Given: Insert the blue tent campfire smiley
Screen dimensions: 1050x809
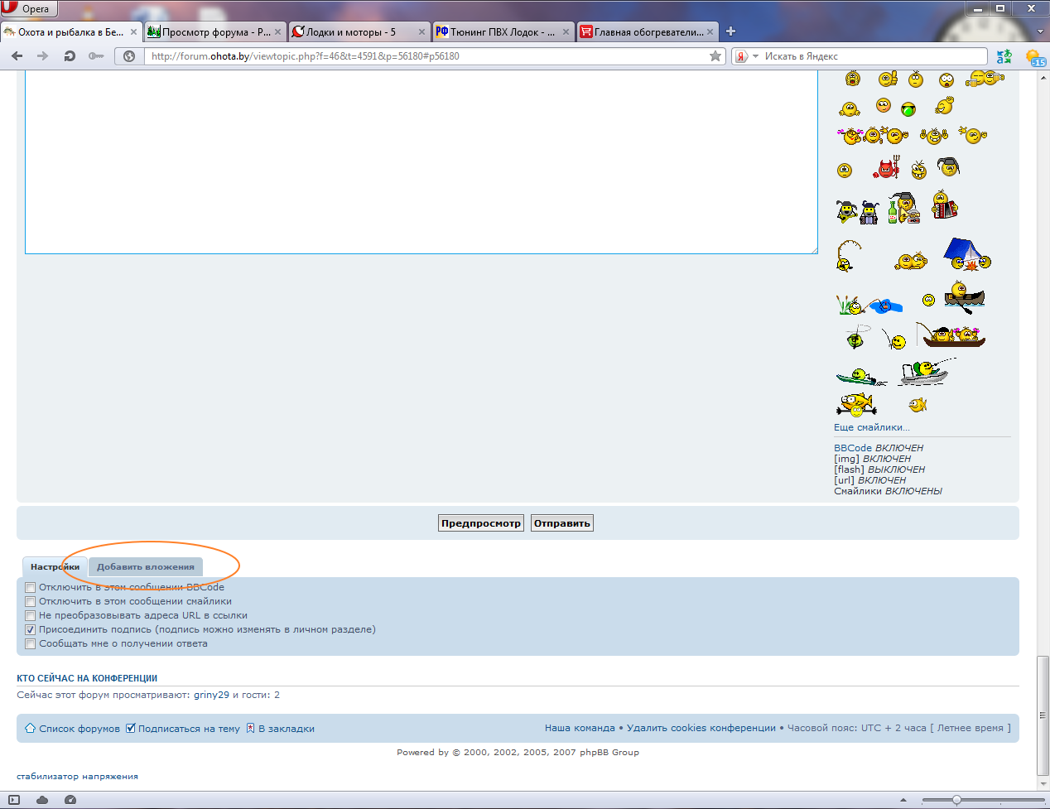Looking at the screenshot, I should pyautogui.click(x=966, y=254).
